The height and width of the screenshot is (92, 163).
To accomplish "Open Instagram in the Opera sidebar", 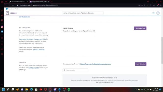I will click(2, 27).
